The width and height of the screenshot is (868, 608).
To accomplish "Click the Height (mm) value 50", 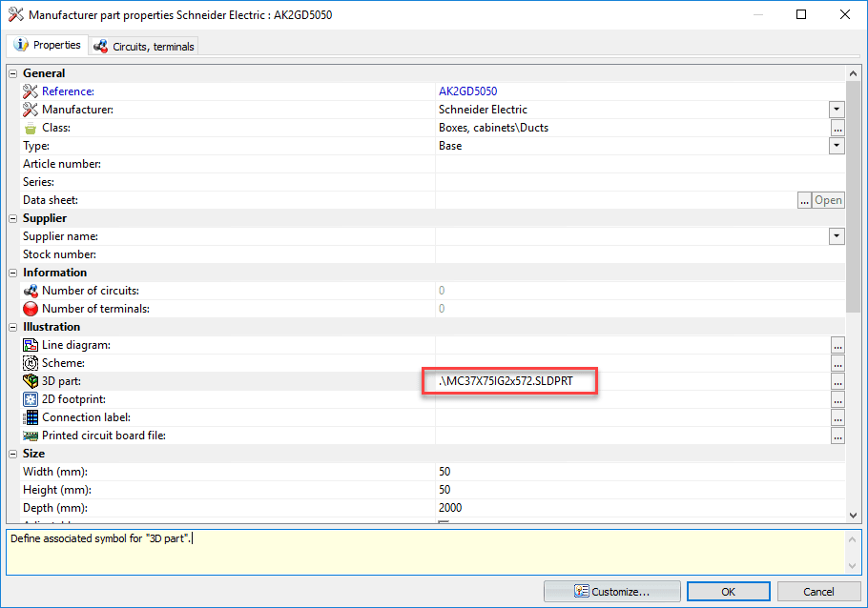I will (444, 490).
